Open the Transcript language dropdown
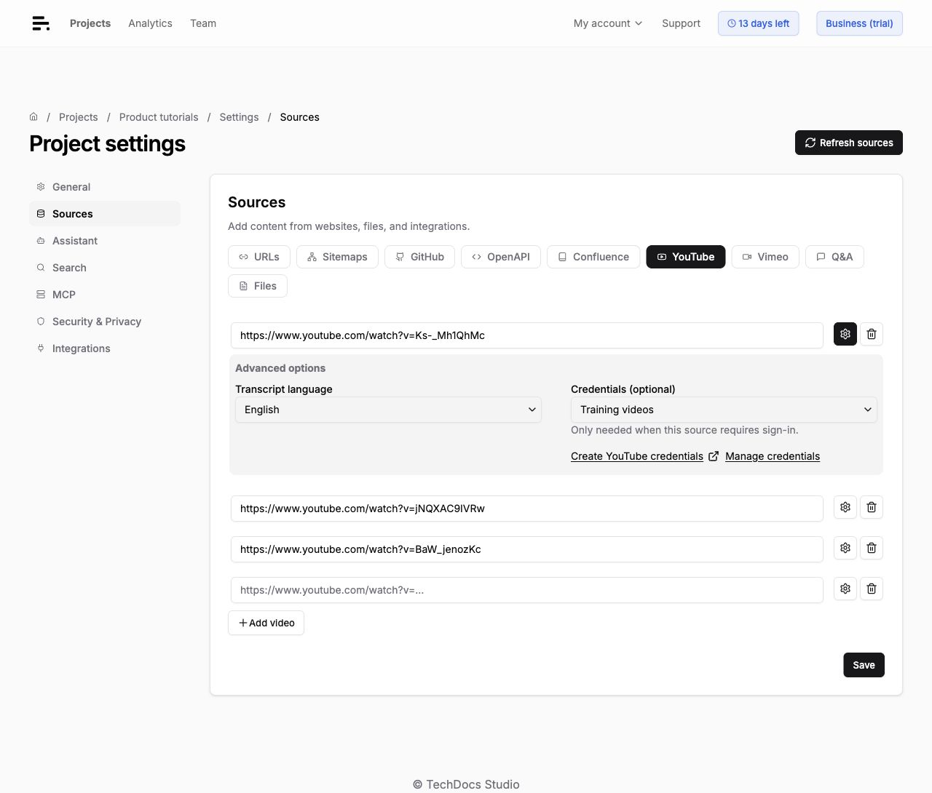 [x=388, y=410]
